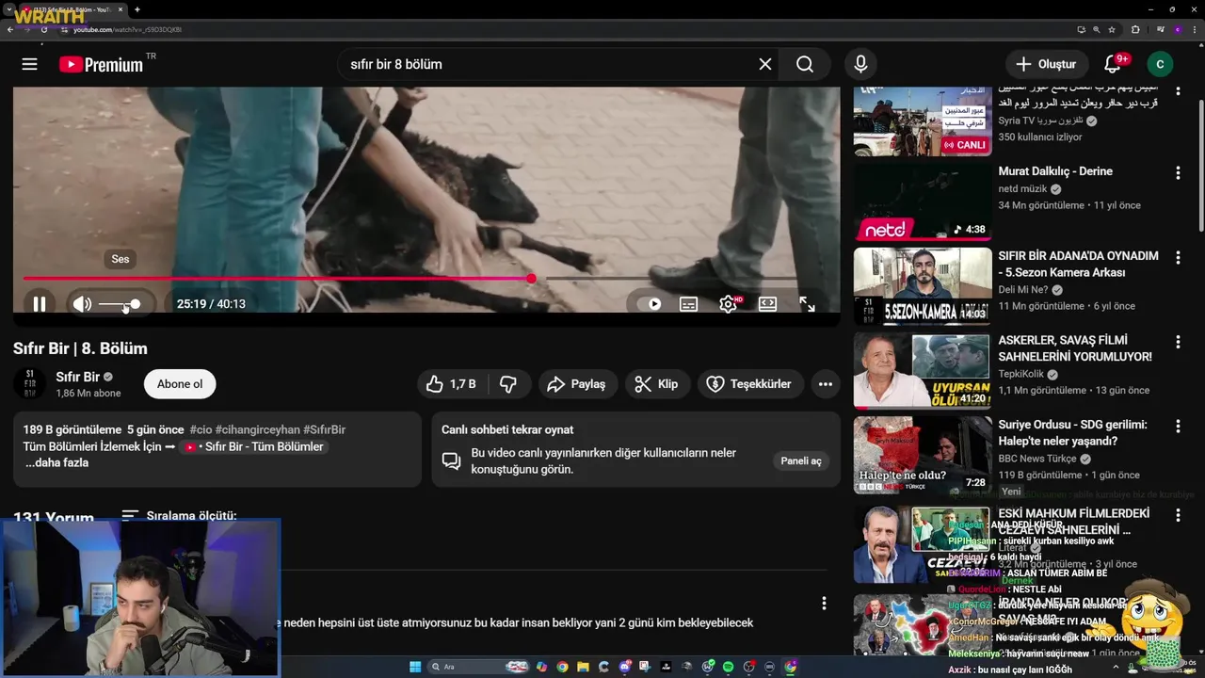The image size is (1205, 678).
Task: Click the Deli Mi Ne? channel name
Action: 1023,290
